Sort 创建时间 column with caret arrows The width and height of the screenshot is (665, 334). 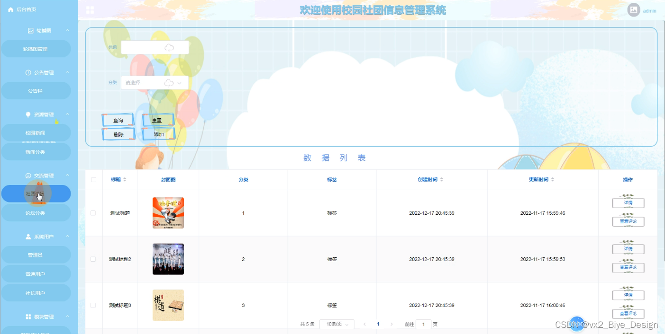[442, 180]
